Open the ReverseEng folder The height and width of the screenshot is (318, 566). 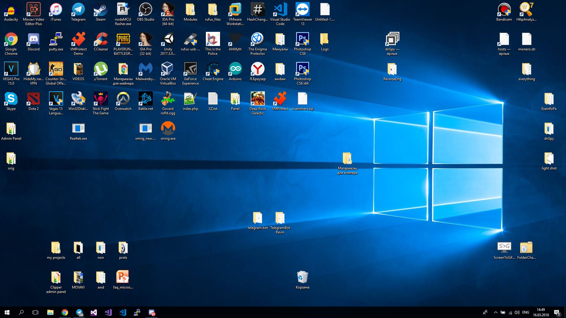point(392,72)
